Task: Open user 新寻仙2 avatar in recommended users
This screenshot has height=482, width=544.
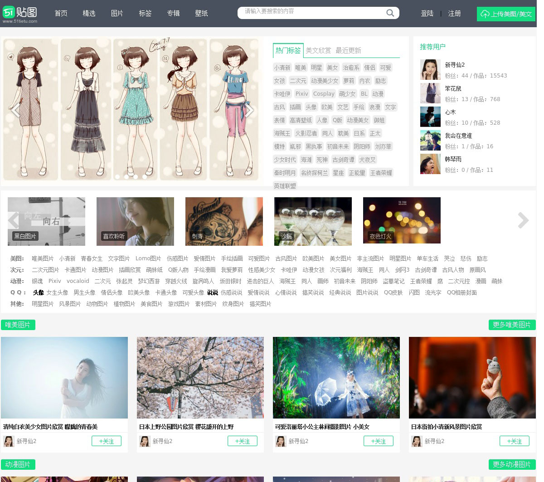Action: pos(430,70)
